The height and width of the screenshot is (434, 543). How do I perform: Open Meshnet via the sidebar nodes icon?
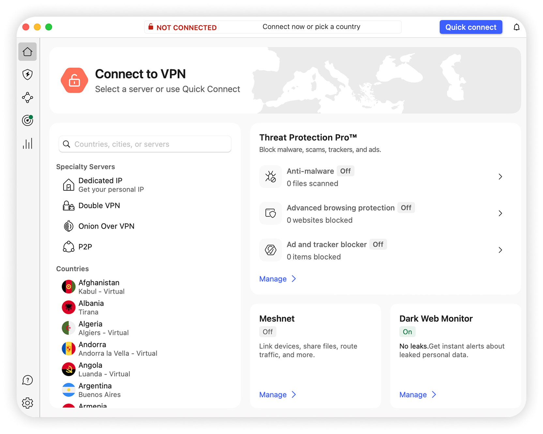click(x=27, y=98)
